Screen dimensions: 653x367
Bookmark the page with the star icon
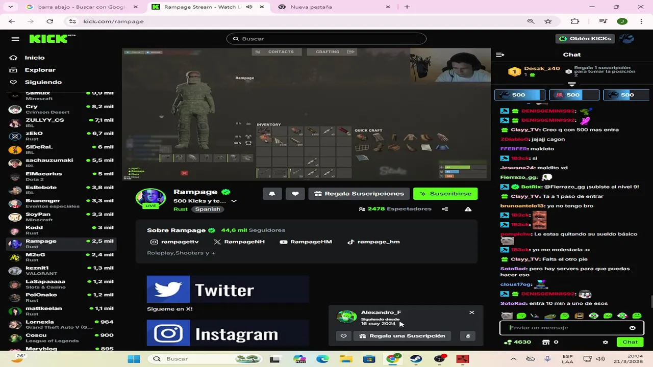[548, 21]
